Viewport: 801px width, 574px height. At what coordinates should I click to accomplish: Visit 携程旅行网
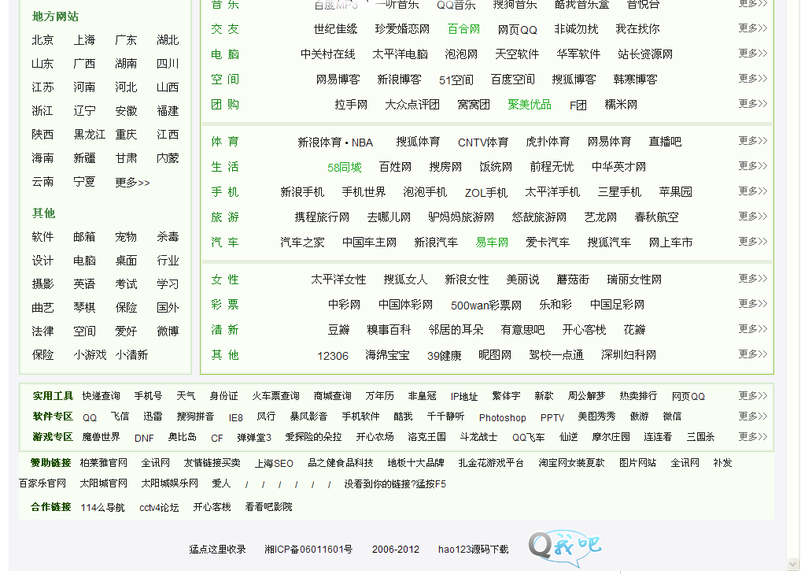322,217
